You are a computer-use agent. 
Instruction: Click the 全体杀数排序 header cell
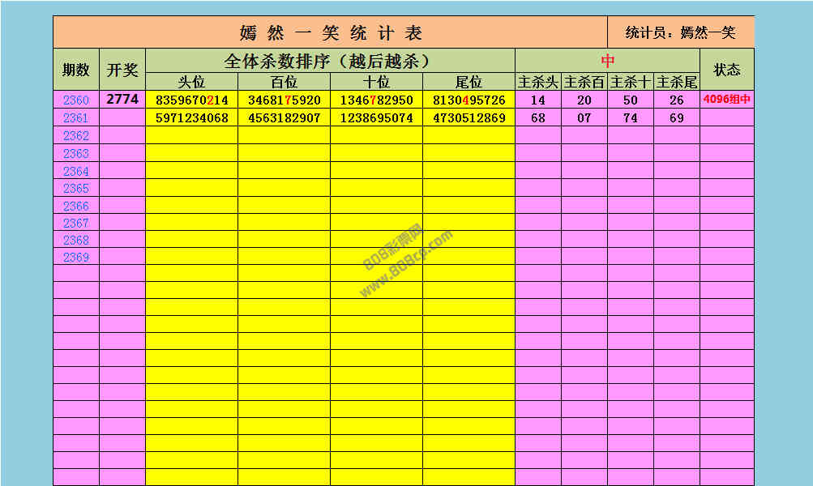330,61
